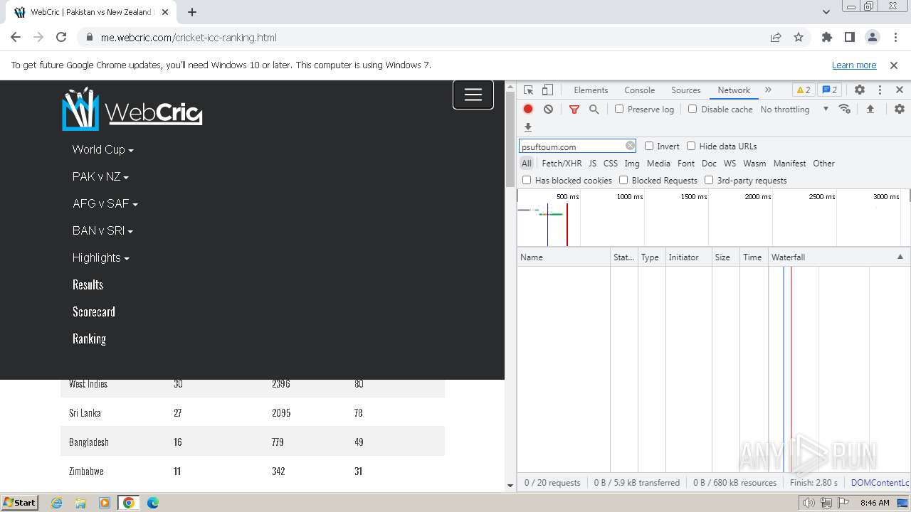Screen dimensions: 911x512
Task: Expand the AFG v SAF dropdown
Action: pos(105,203)
